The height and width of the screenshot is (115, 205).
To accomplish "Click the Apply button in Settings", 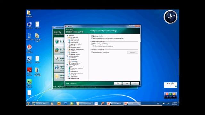I will [135, 83].
